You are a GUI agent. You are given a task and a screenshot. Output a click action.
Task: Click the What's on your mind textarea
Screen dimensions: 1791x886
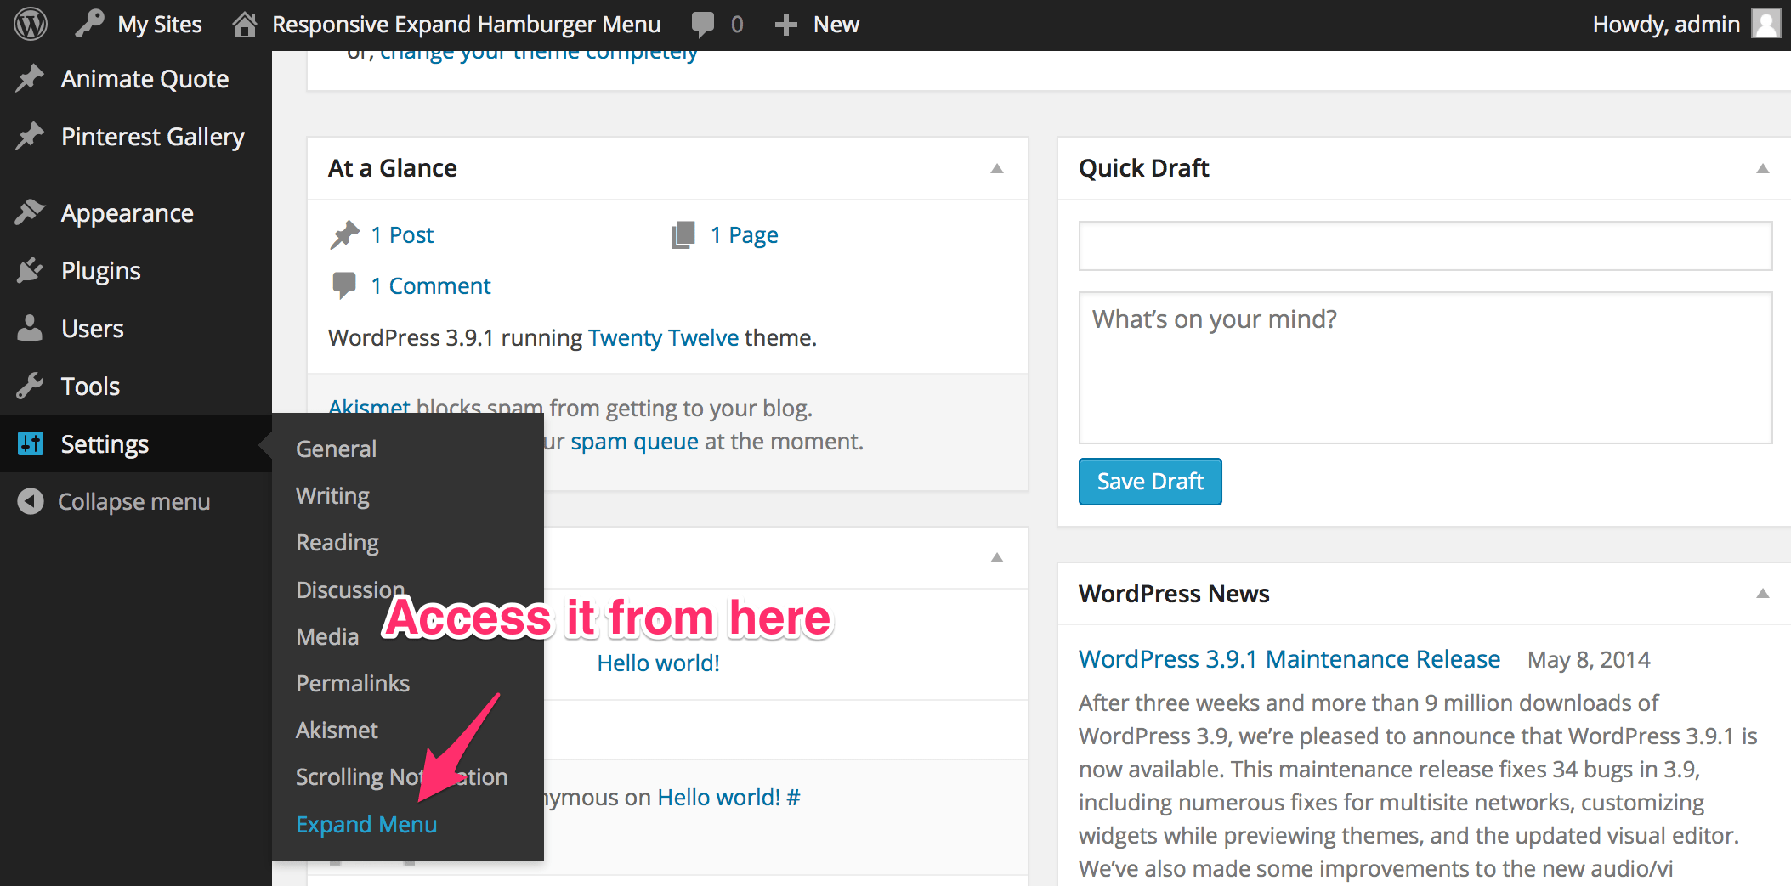pyautogui.click(x=1425, y=368)
